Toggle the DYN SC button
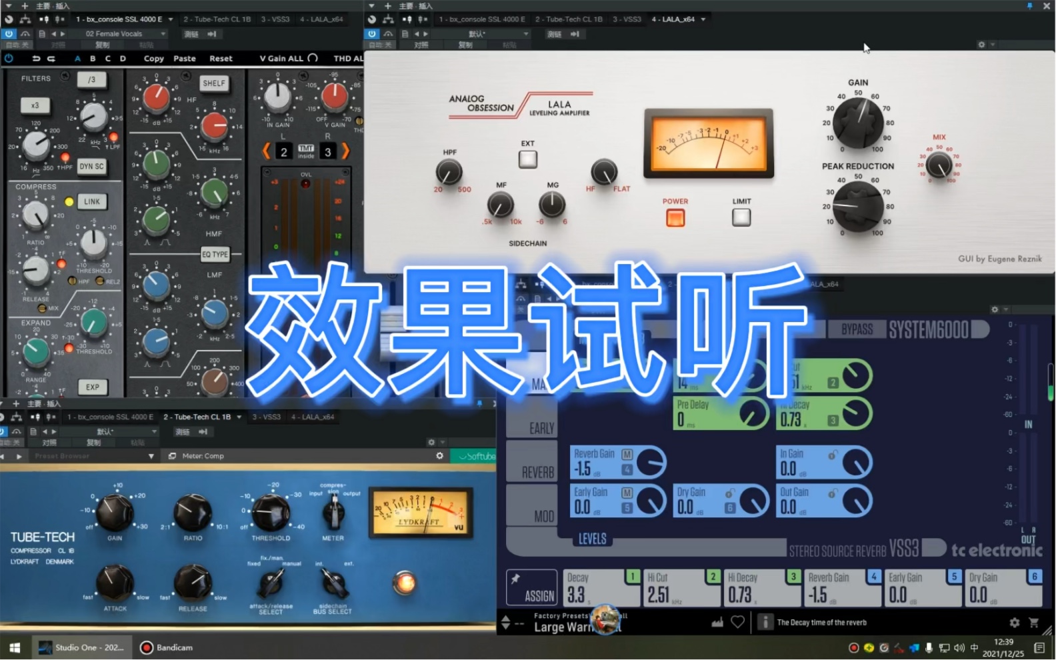 [91, 167]
